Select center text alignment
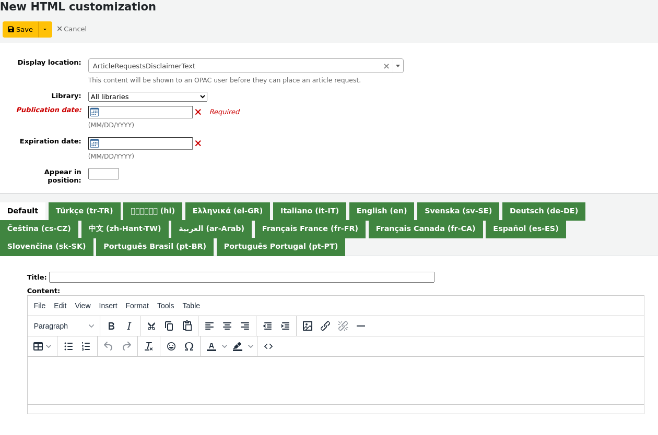 (x=227, y=325)
